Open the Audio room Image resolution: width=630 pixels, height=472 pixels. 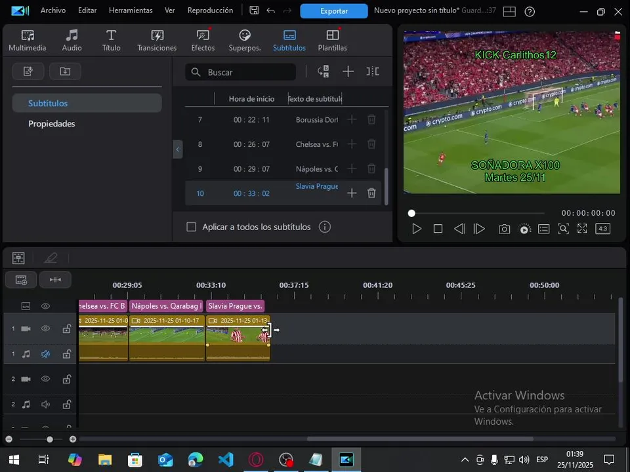click(x=72, y=41)
